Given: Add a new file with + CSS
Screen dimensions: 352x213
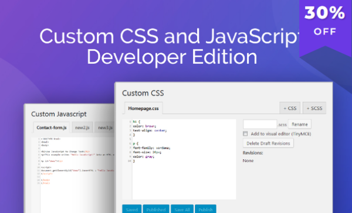Looking at the screenshot, I should pyautogui.click(x=290, y=108).
